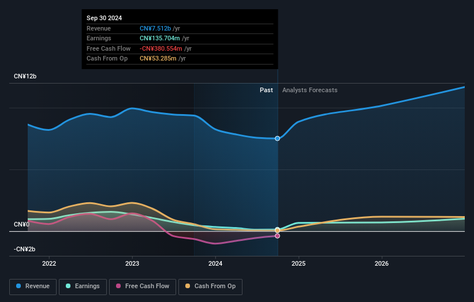Click the Sep 30 2024 tooltip date
474x302 pixels.
click(x=104, y=18)
